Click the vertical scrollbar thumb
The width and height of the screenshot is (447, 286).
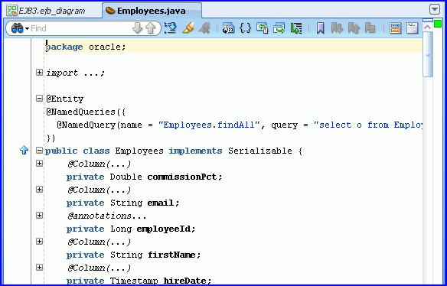pyautogui.click(x=428, y=54)
